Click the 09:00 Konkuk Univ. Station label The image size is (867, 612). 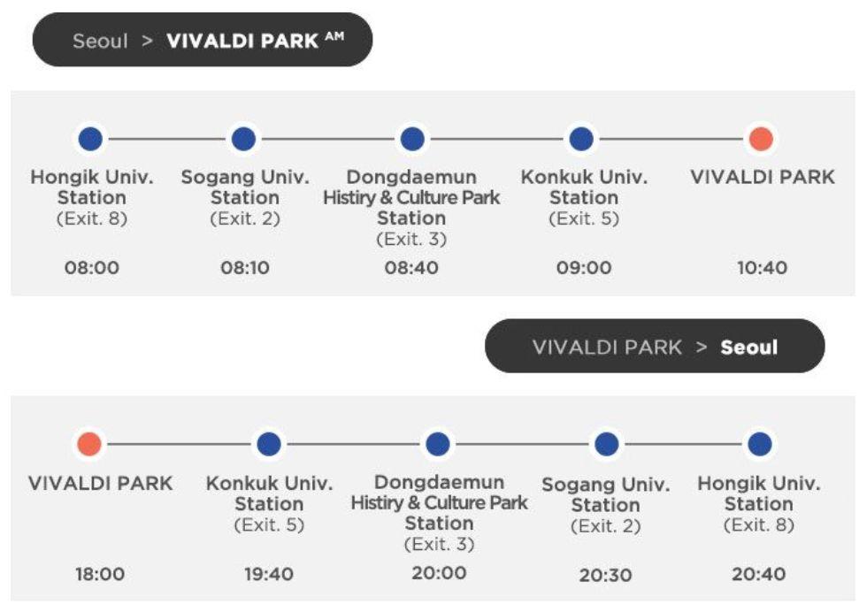(583, 187)
